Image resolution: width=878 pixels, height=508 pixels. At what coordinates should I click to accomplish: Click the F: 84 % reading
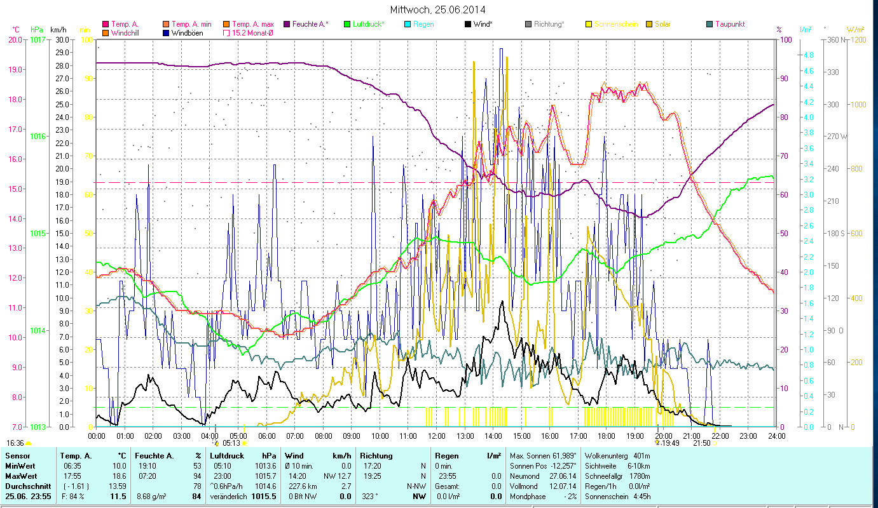(x=74, y=497)
